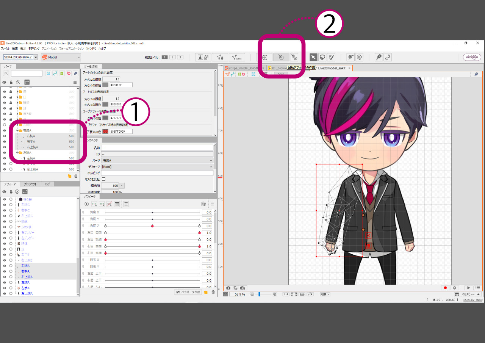Open the SDK4.2/Cubism4.2 target version dropdown

pos(20,57)
